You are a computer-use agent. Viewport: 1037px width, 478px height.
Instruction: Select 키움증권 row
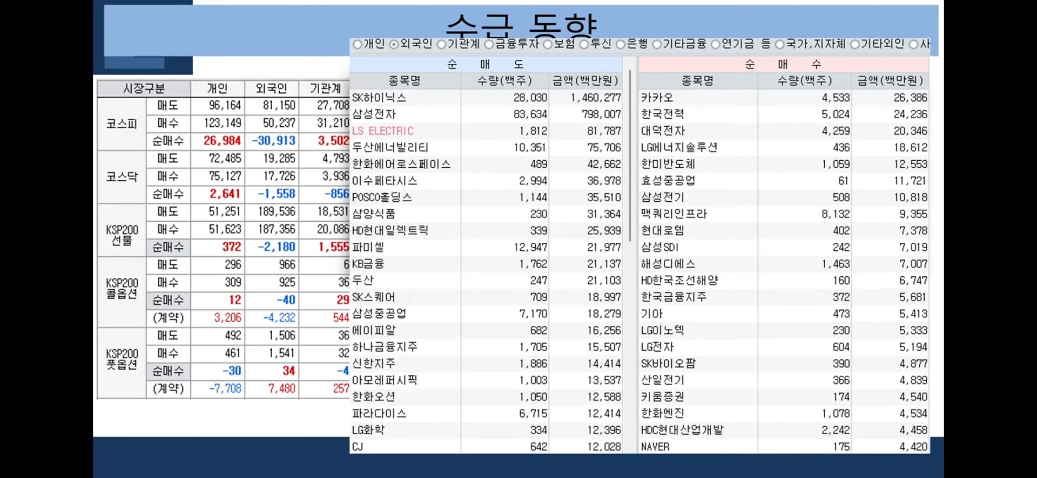coord(783,397)
